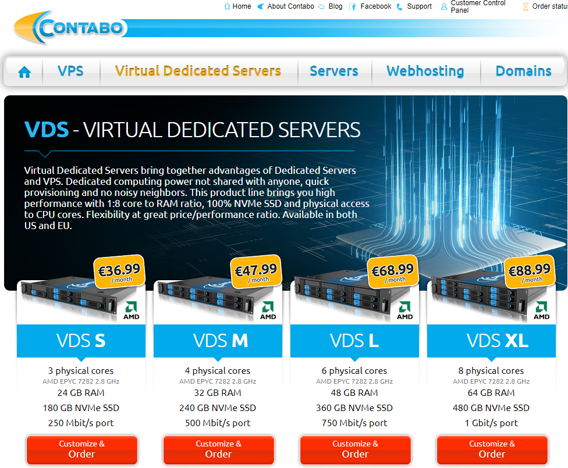Screen dimensions: 568x468
Task: Click Customize & Order for VDS S
Action: [x=81, y=450]
